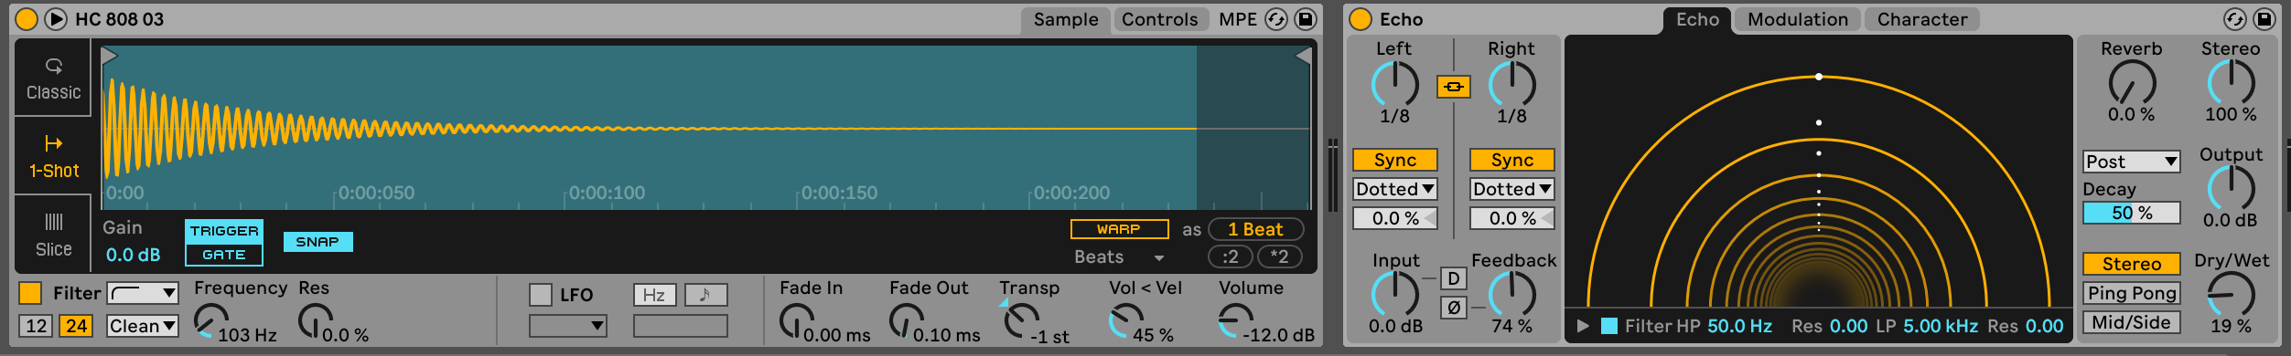
Task: Click the Transp knob
Action: 1021,321
